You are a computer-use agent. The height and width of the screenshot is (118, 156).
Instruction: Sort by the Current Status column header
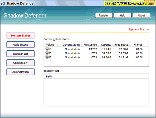[x=69, y=45]
